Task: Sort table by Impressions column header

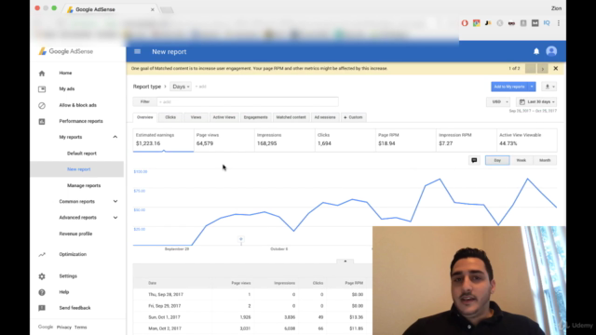Action: point(284,283)
